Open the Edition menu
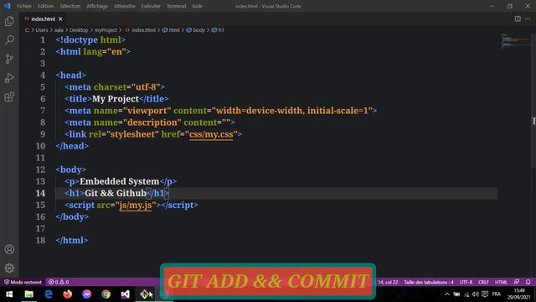 (x=45, y=6)
